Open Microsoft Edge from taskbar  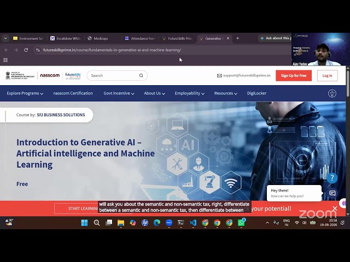(x=157, y=223)
